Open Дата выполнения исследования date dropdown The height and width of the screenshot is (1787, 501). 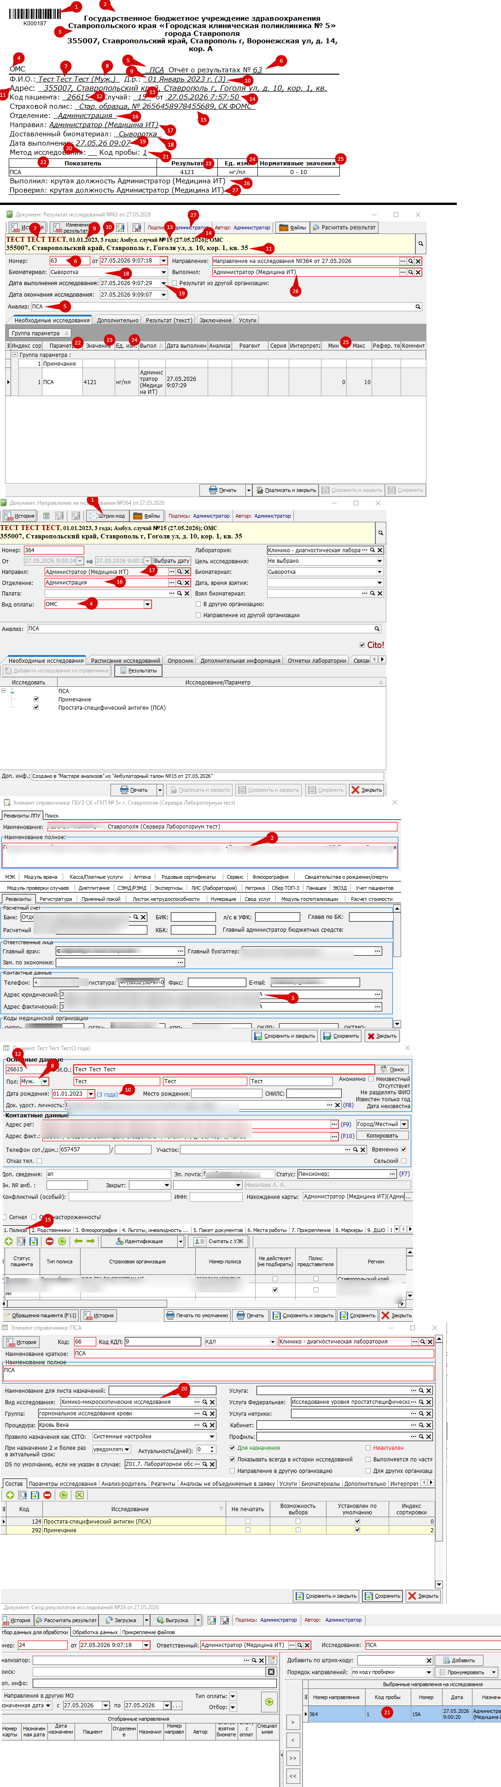pos(164,284)
